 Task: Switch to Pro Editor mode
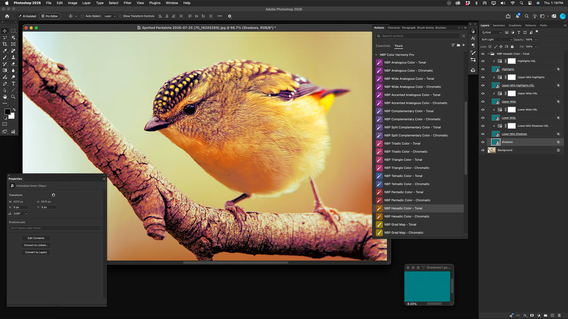(x=50, y=16)
